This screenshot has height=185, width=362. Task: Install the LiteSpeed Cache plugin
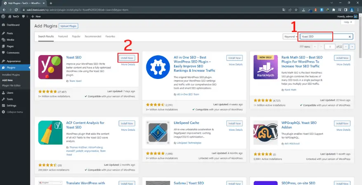pyautogui.click(x=235, y=123)
